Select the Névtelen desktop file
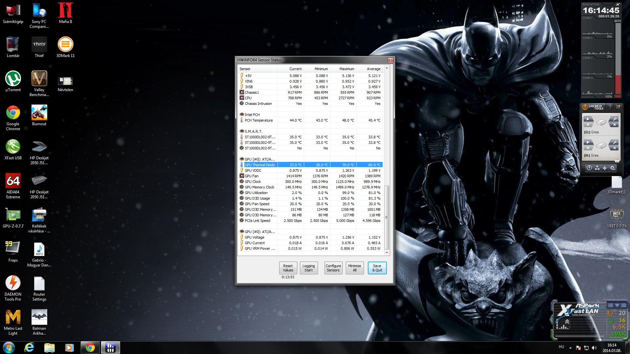Image resolution: width=630 pixels, height=354 pixels. [65, 84]
